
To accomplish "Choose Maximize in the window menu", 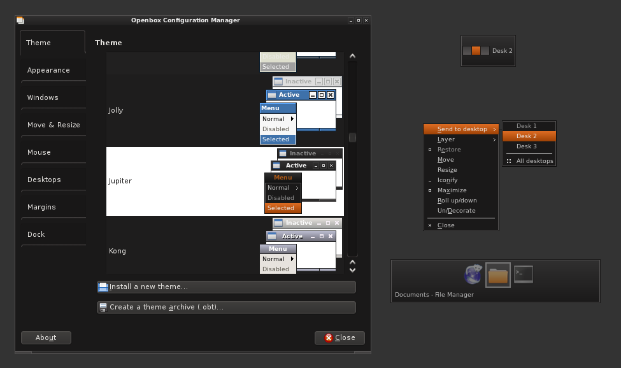I will pos(461,190).
